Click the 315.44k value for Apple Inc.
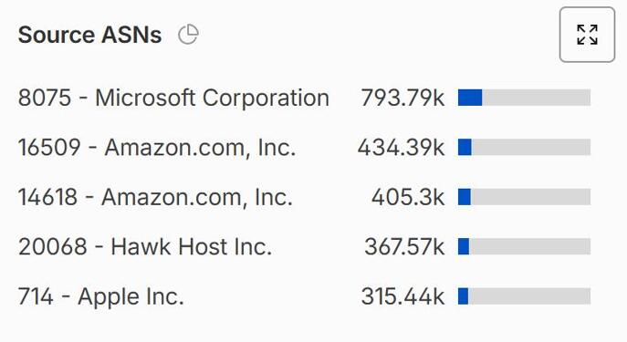 point(402,296)
